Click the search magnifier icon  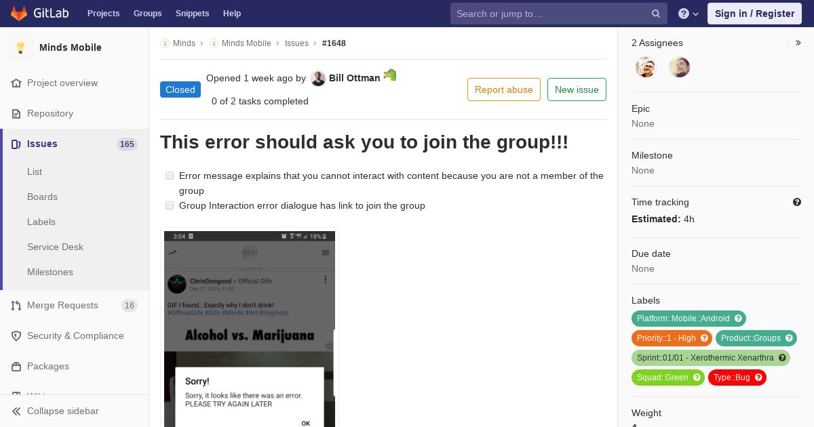pyautogui.click(x=656, y=14)
